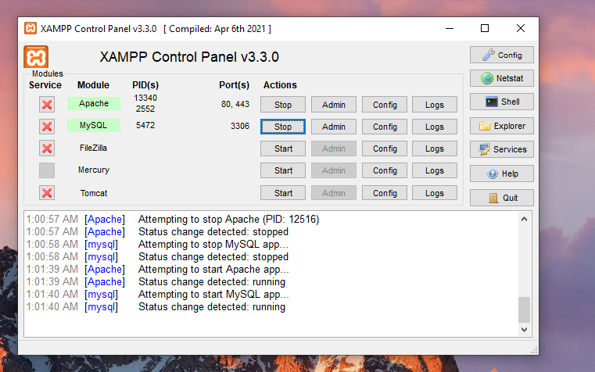Click Apache PID 13340

tap(145, 98)
